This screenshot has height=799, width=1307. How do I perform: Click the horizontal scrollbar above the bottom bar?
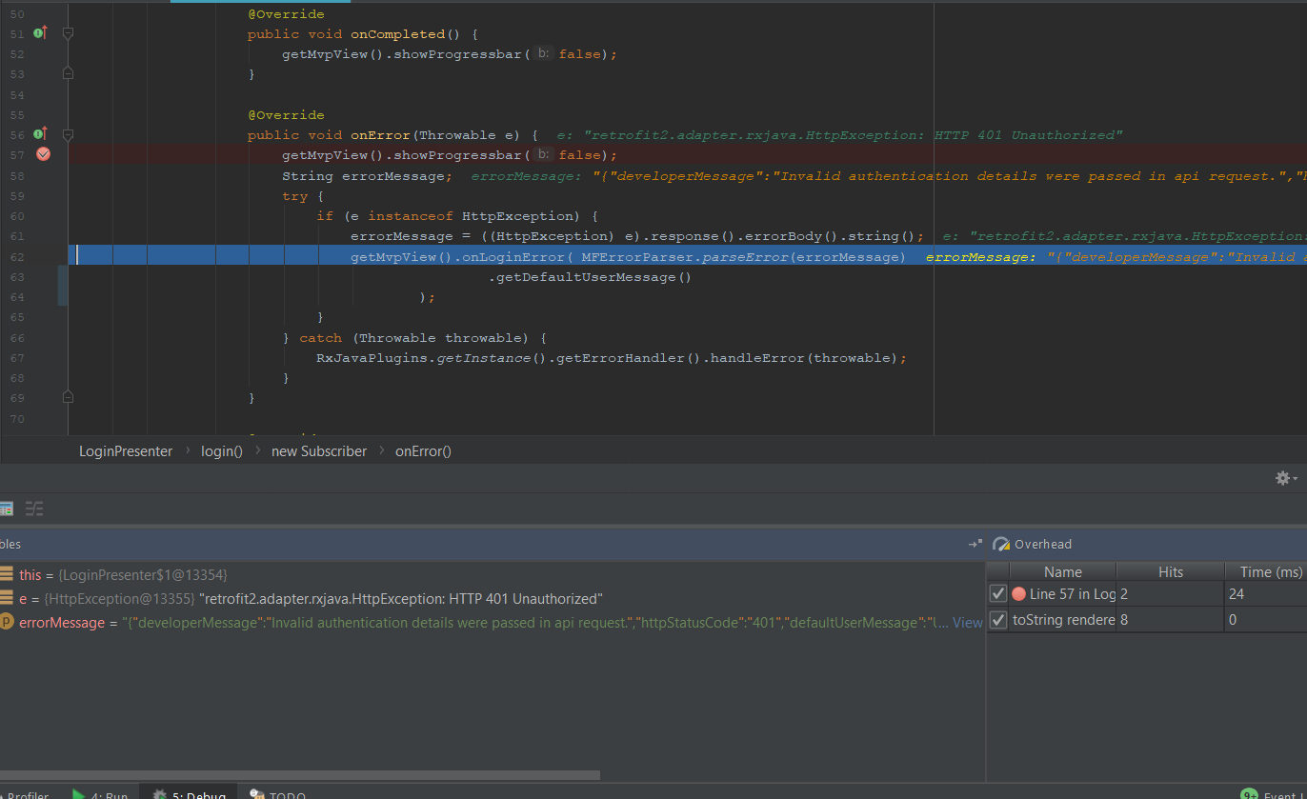(x=300, y=775)
